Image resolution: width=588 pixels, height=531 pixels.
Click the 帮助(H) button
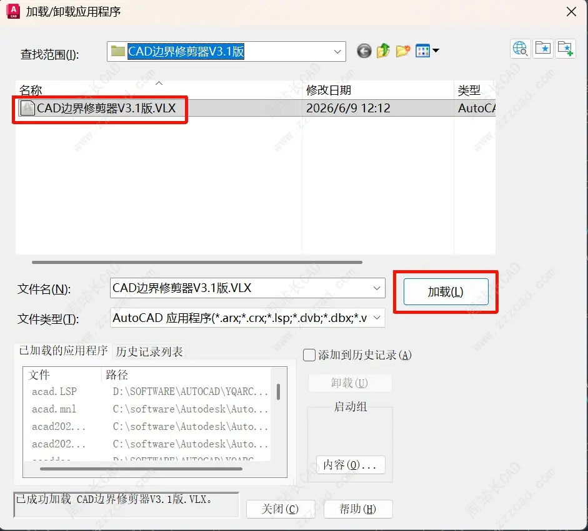[358, 509]
